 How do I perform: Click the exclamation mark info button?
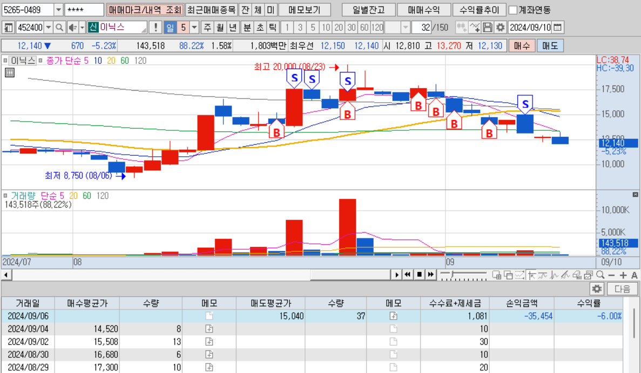156,28
